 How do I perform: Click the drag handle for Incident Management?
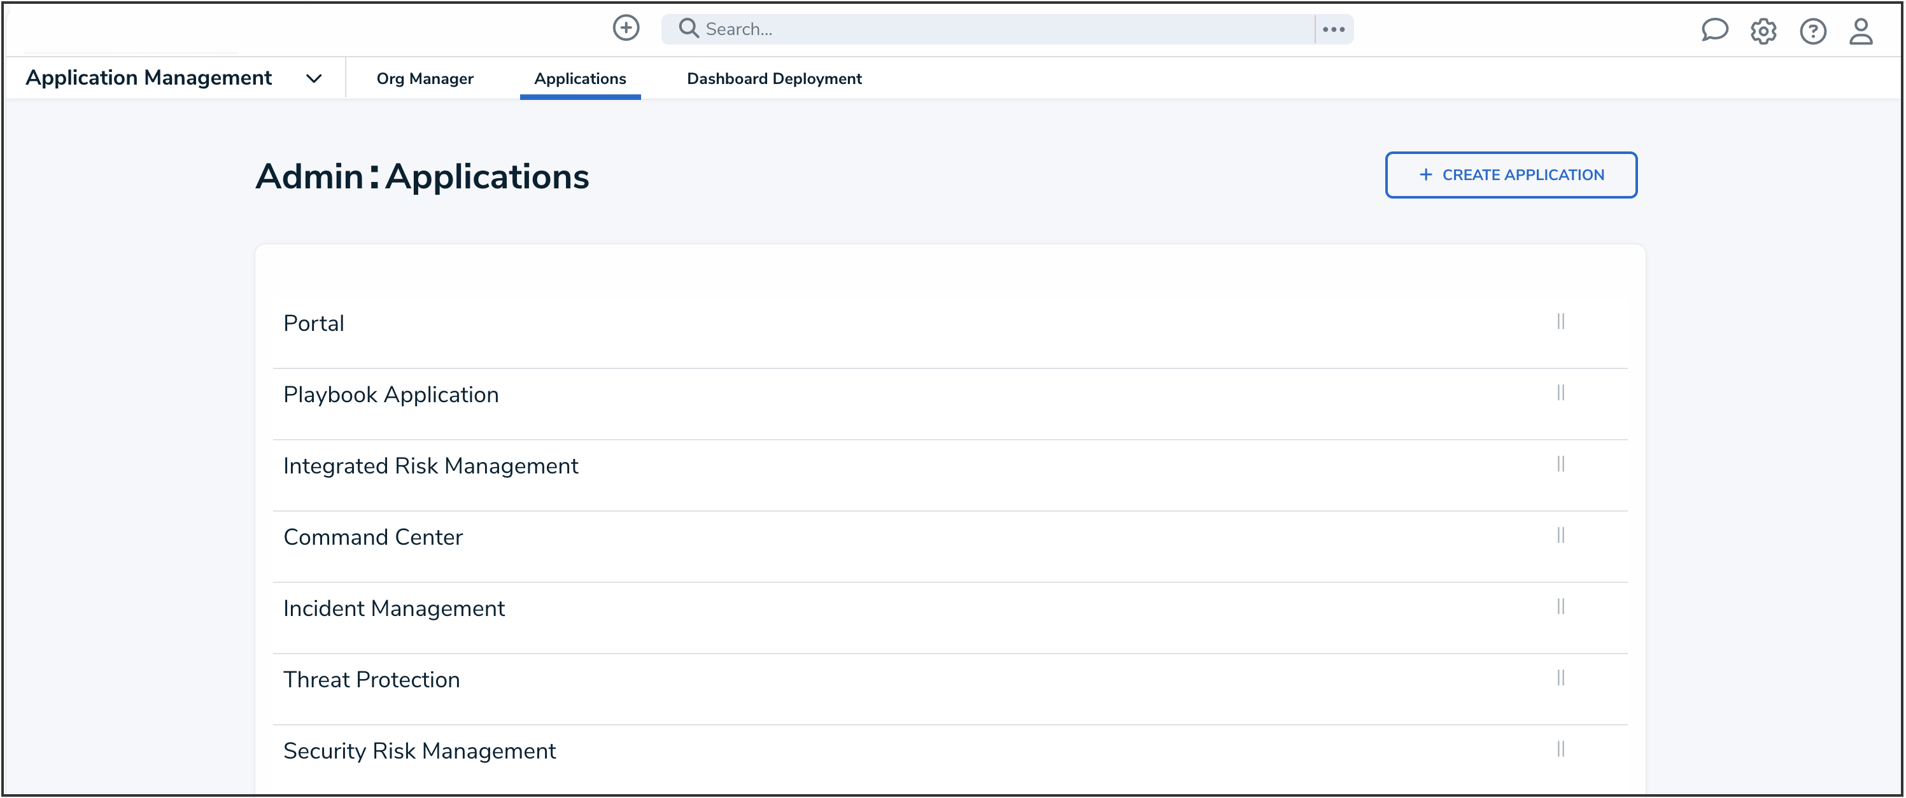[x=1560, y=606]
